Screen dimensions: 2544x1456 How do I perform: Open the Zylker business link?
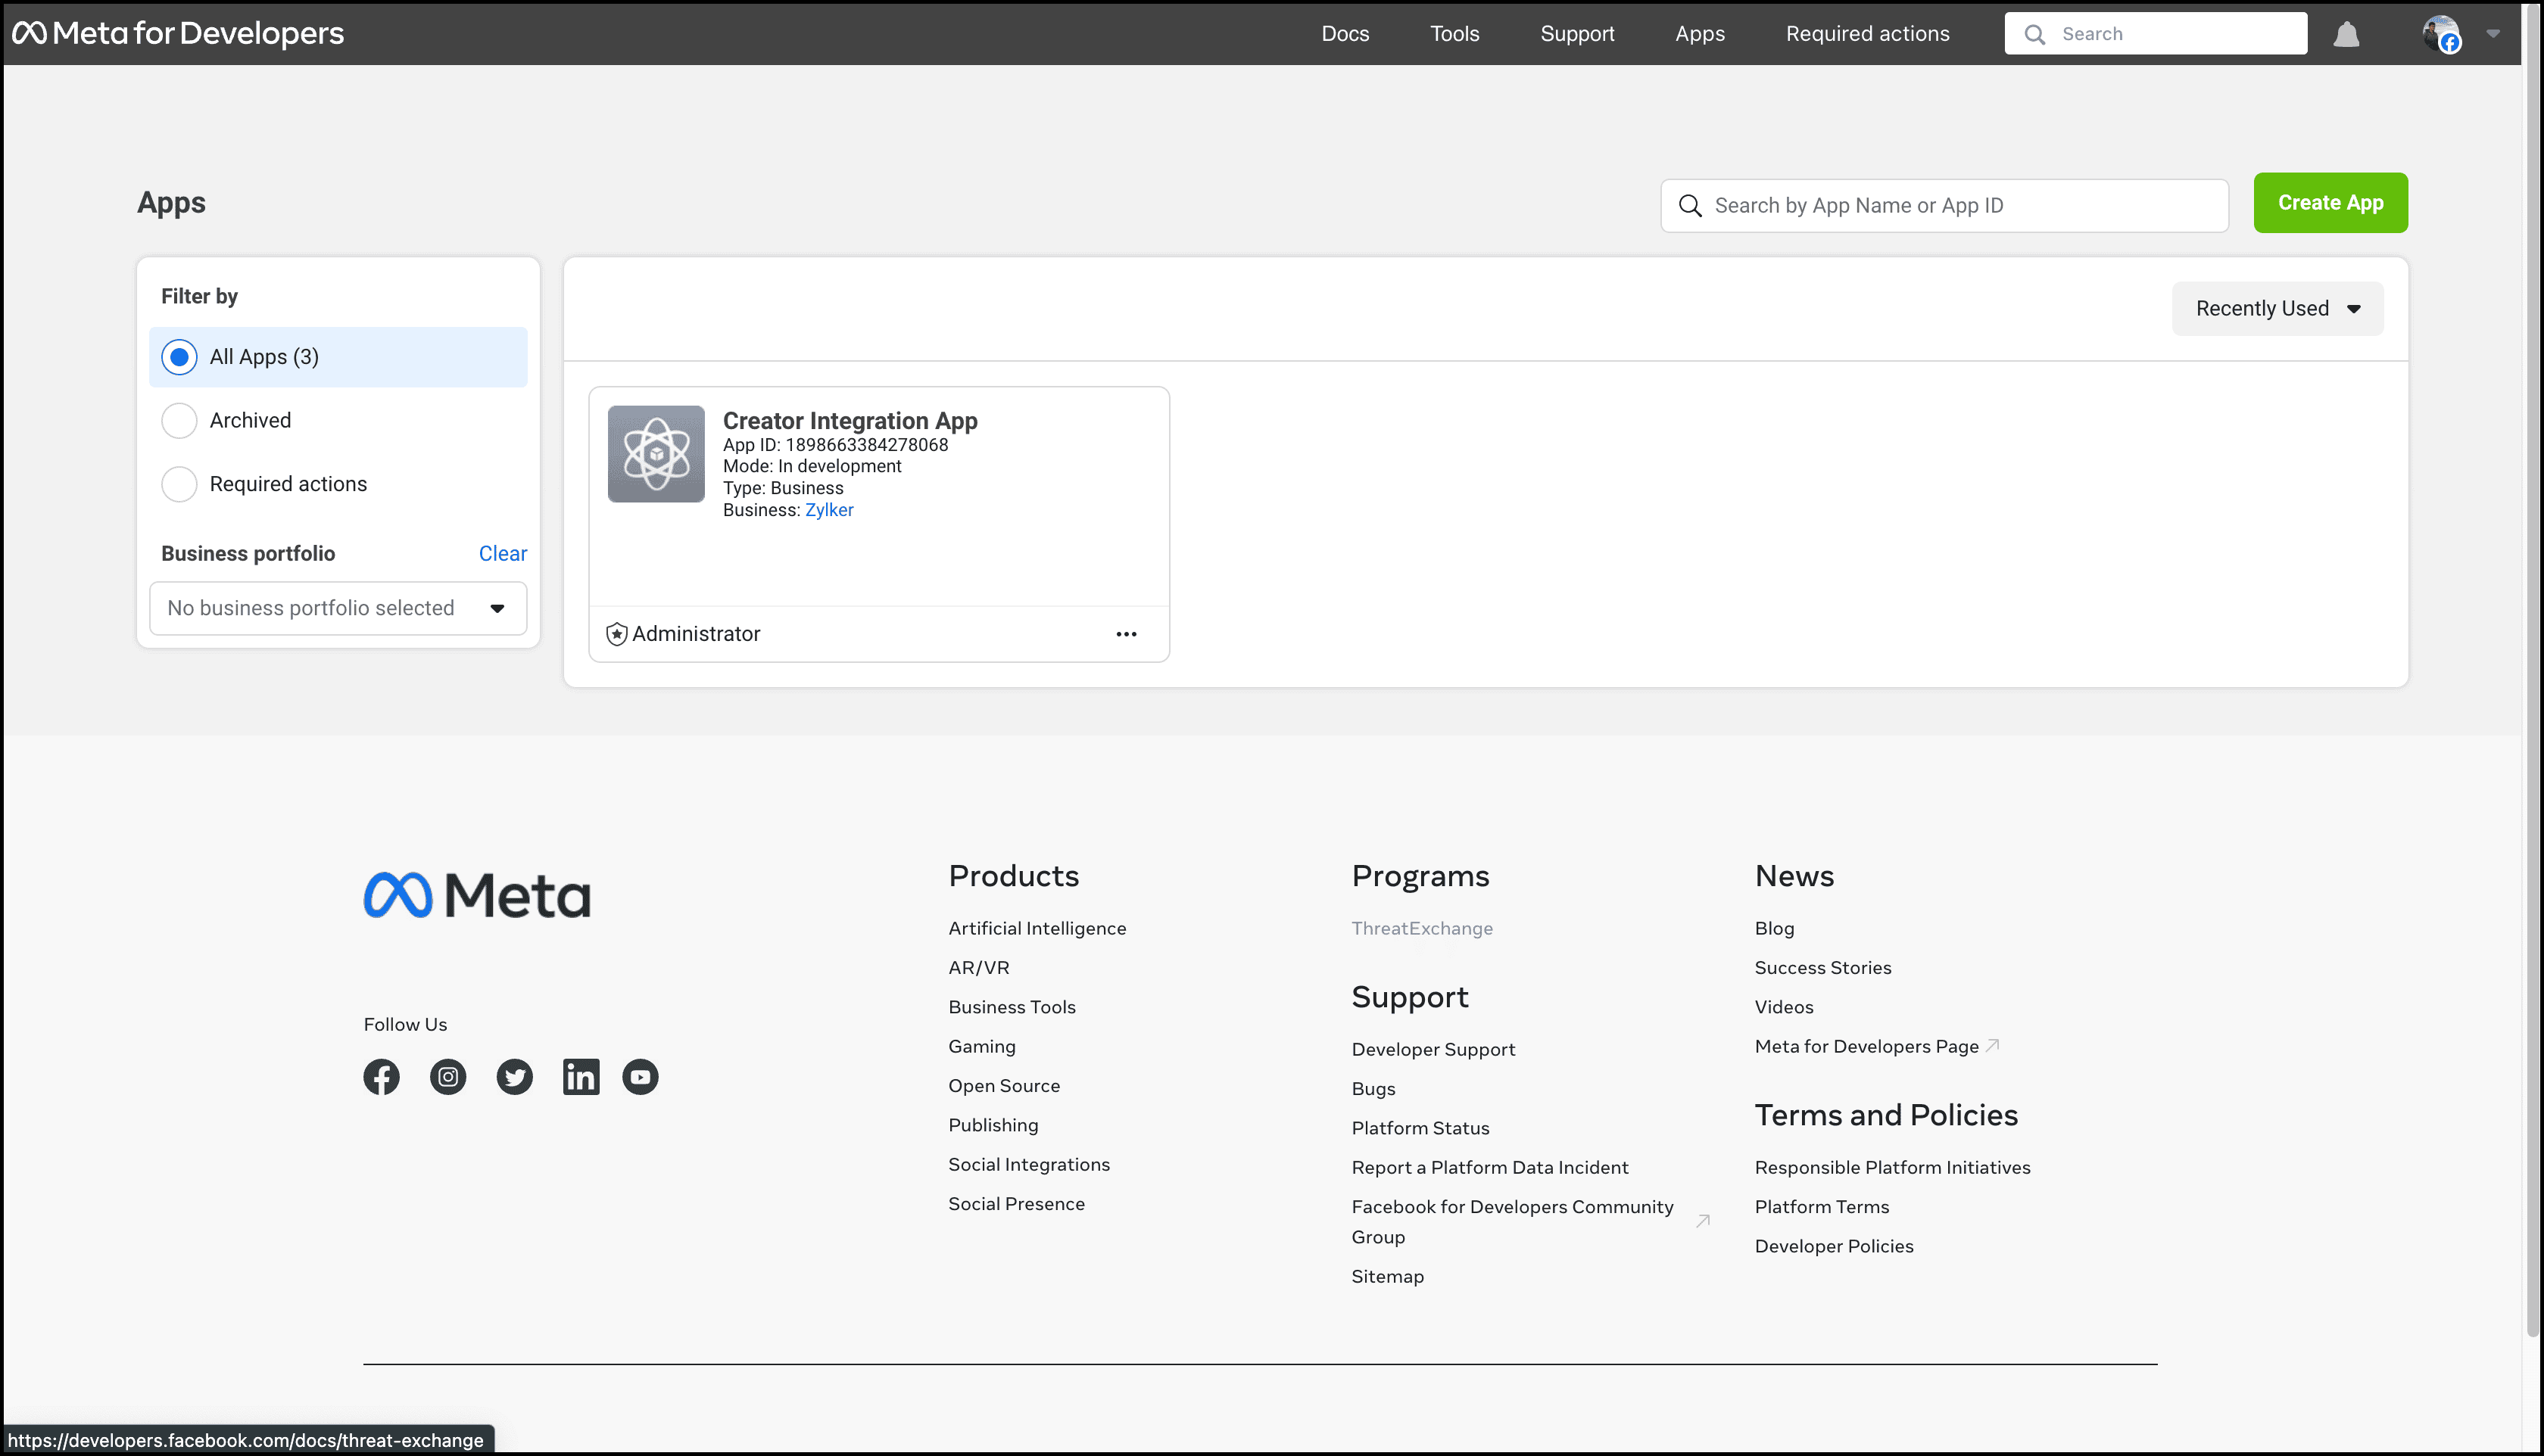(x=828, y=510)
